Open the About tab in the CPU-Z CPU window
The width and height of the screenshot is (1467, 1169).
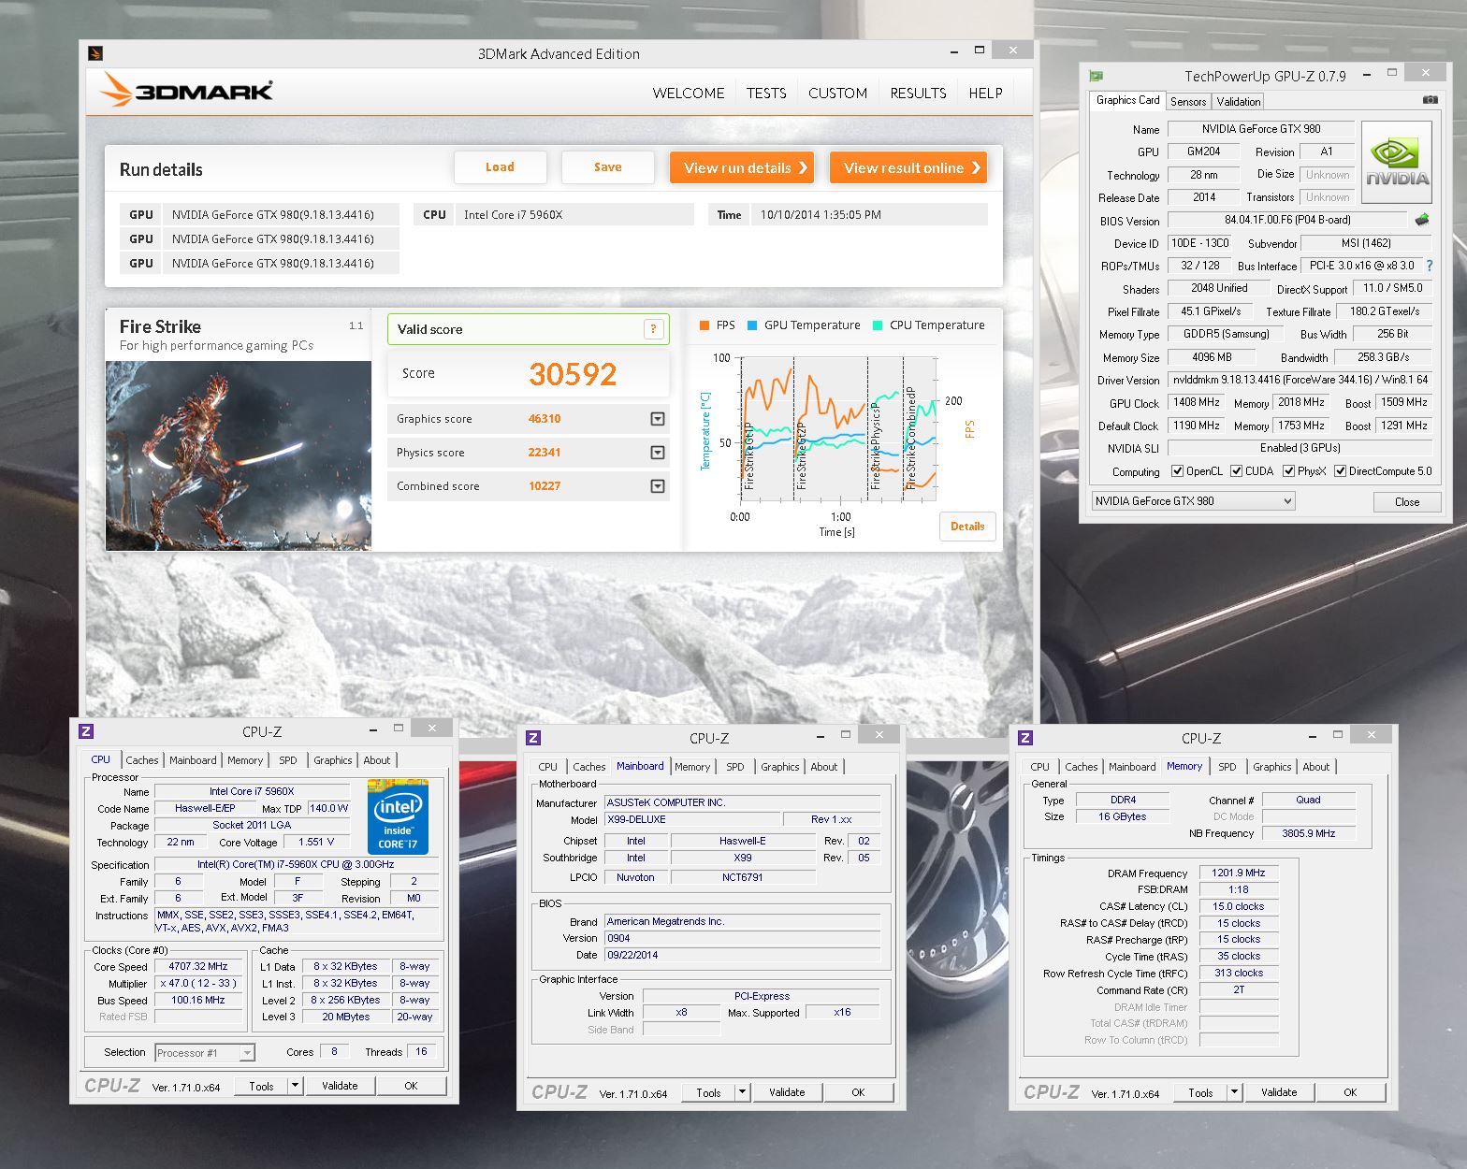[377, 760]
